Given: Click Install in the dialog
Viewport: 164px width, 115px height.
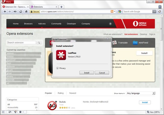Looking at the screenshot, I should coord(86,73).
